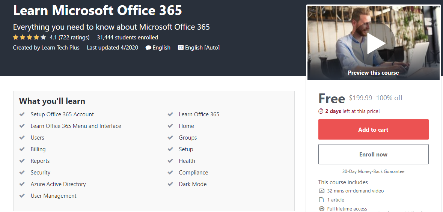Image resolution: width=443 pixels, height=212 pixels.
Task: Click the closed captions CC icon
Action: (x=181, y=48)
